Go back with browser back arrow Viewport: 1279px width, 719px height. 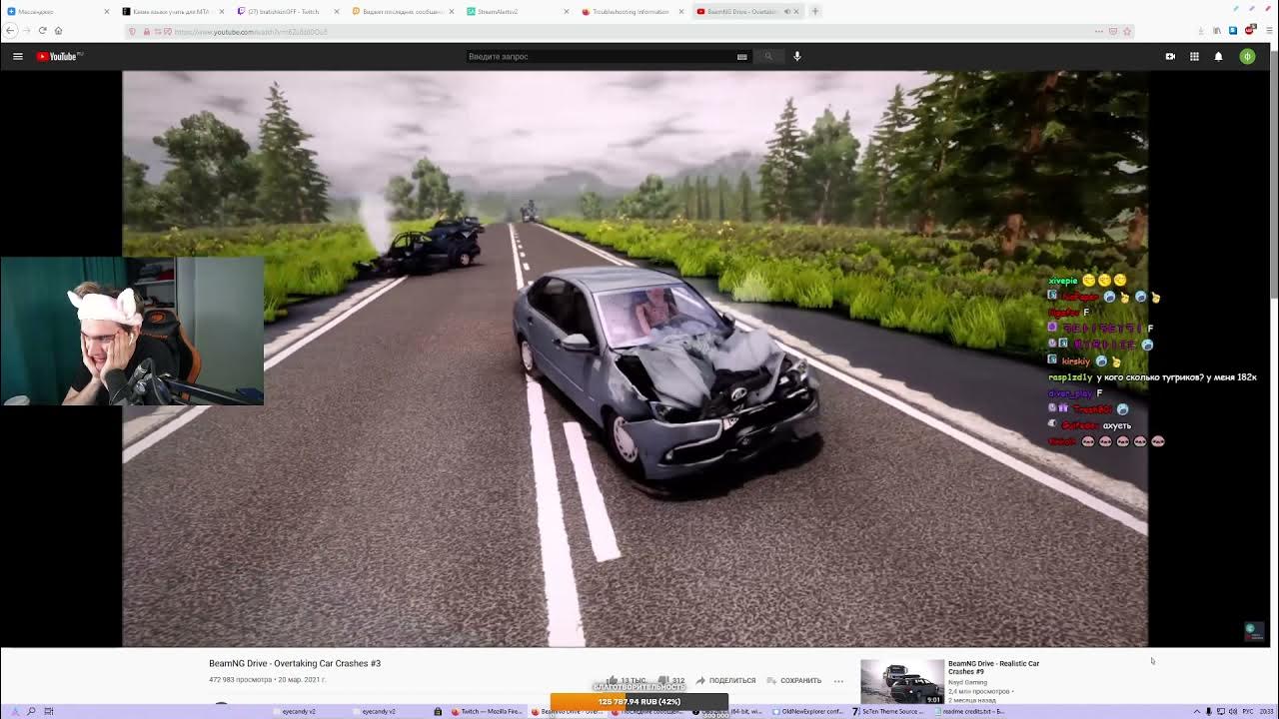click(11, 31)
